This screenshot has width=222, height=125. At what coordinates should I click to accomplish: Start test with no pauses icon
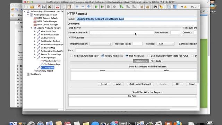point(102,7)
